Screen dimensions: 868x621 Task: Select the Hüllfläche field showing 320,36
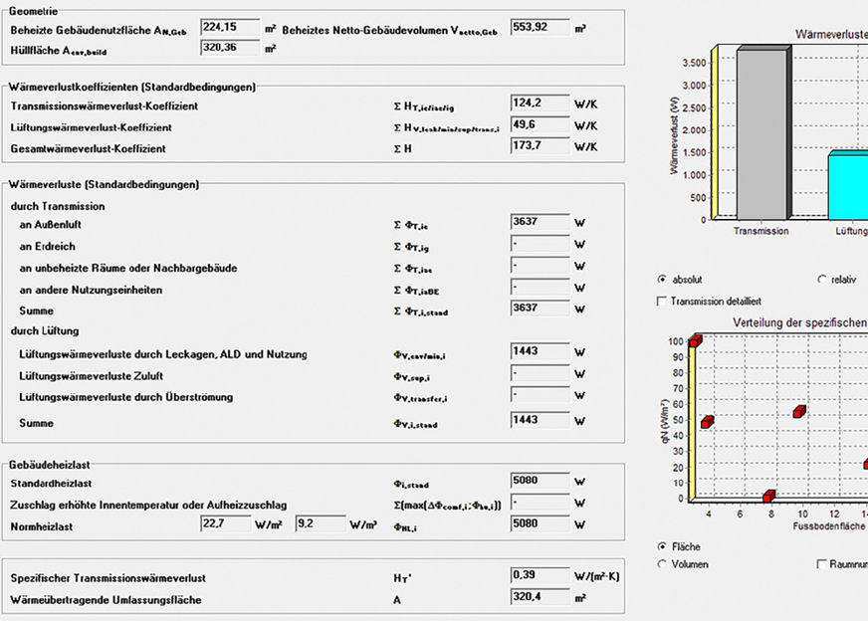230,47
